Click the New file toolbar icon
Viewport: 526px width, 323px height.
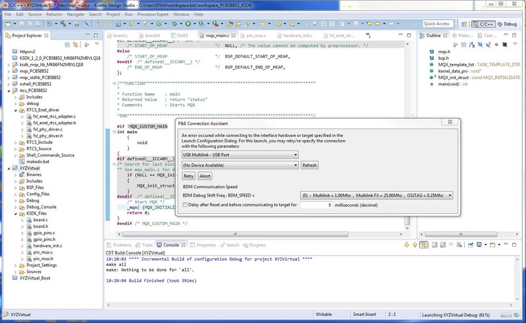pyautogui.click(x=8, y=24)
